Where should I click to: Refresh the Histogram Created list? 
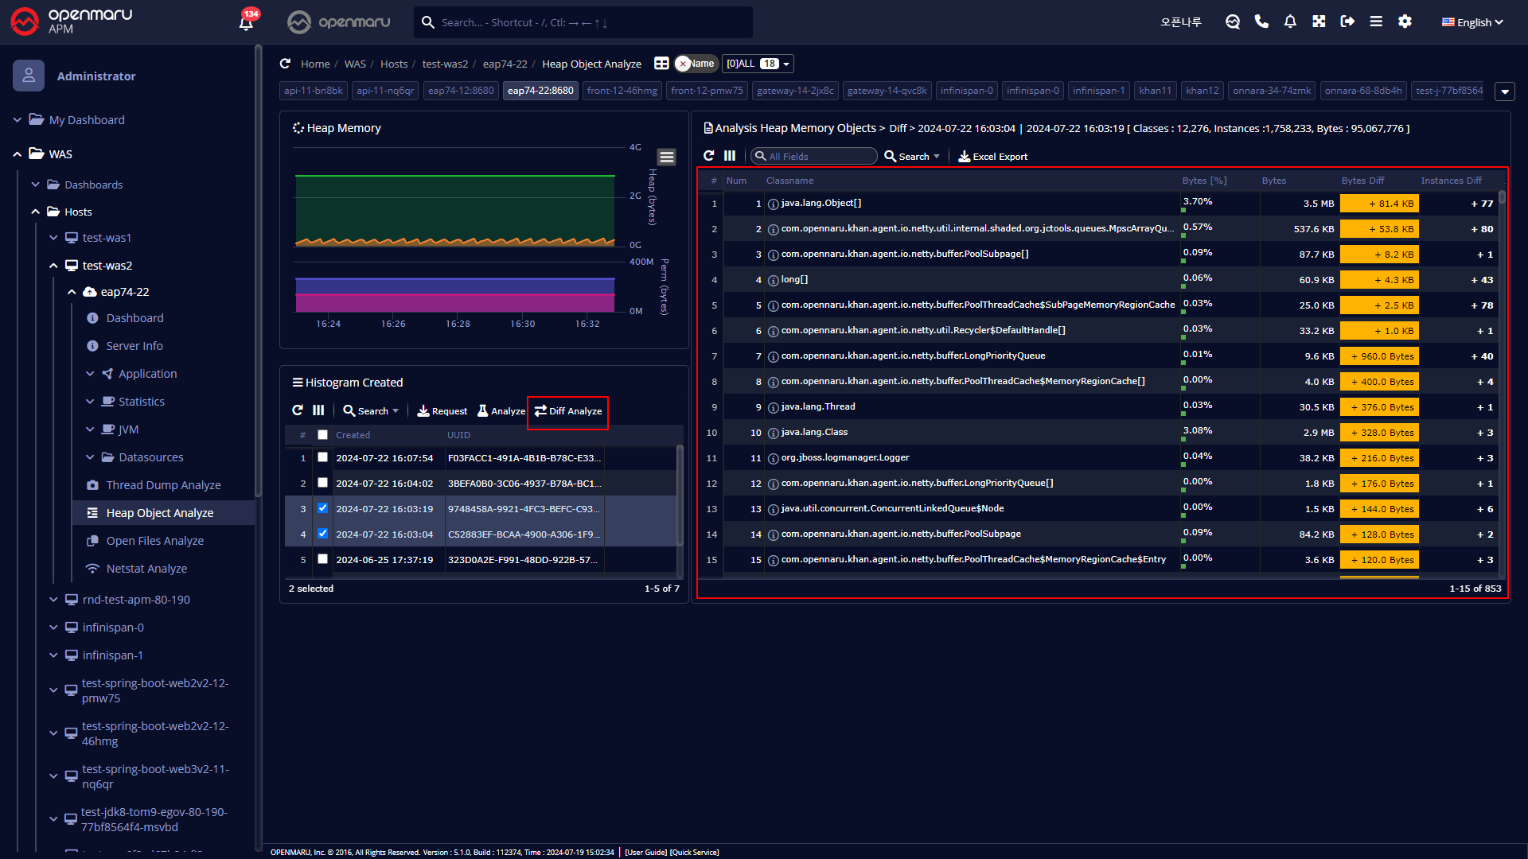(x=298, y=410)
